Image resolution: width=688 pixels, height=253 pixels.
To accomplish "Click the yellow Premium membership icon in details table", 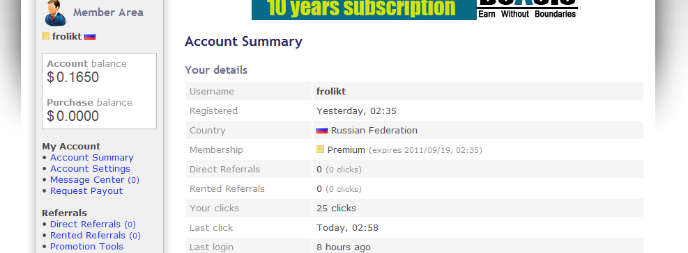I will (x=321, y=149).
